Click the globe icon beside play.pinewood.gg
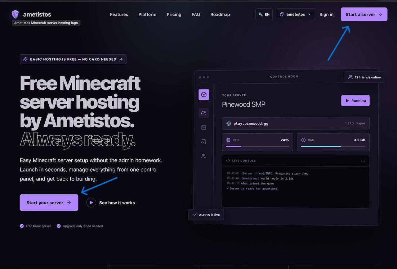This screenshot has height=269, width=397. [229, 124]
